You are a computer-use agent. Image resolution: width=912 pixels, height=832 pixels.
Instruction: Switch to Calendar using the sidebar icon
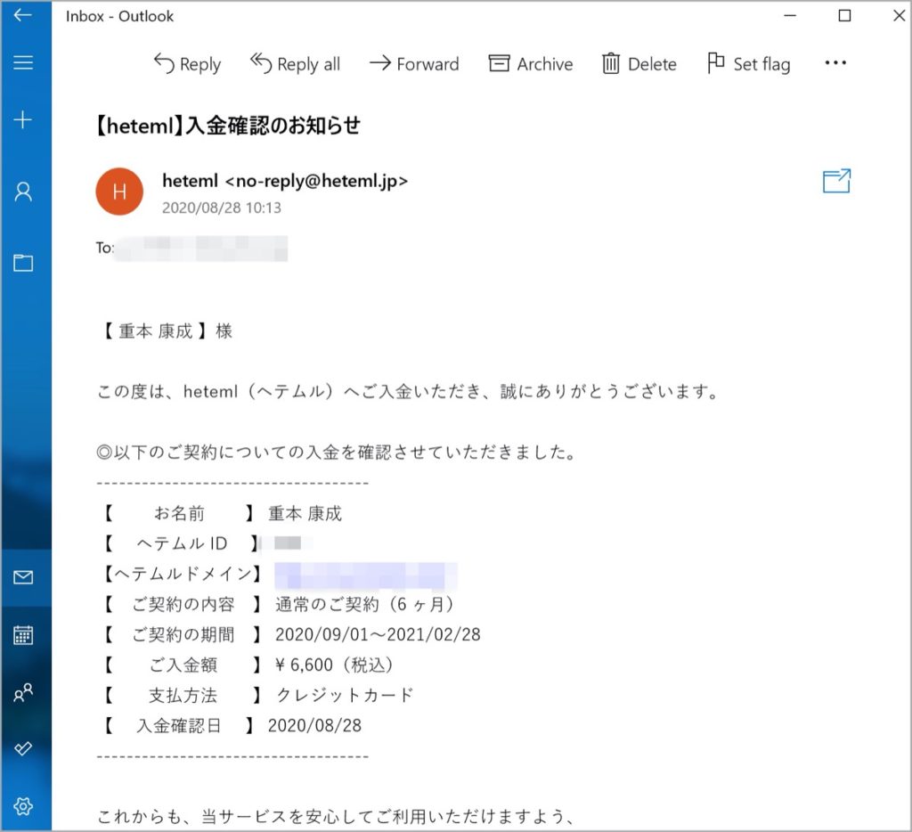tap(22, 635)
